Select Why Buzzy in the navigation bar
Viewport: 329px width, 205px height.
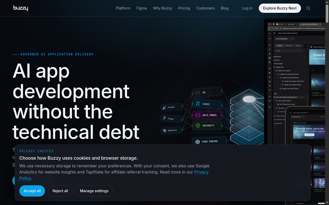pos(162,8)
